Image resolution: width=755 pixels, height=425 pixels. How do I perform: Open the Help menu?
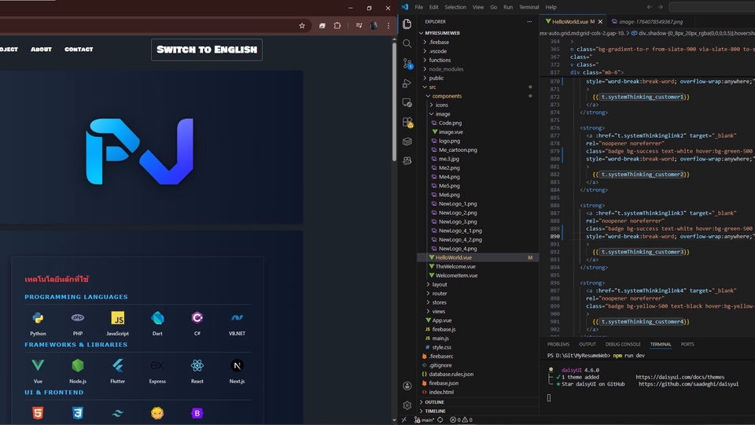pyautogui.click(x=551, y=7)
